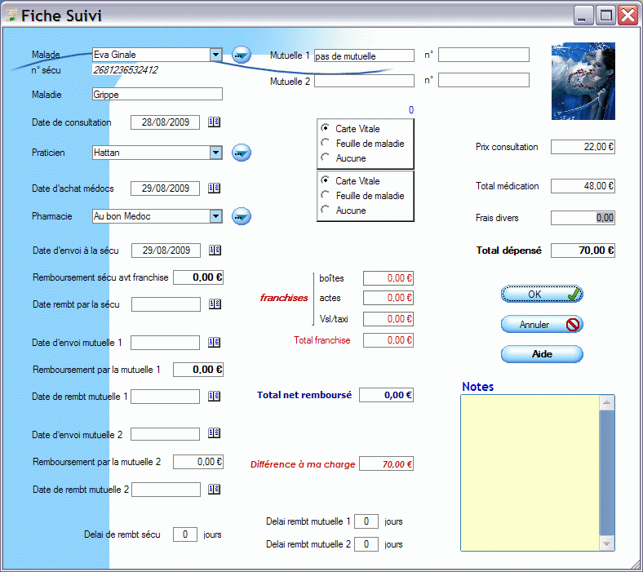This screenshot has width=643, height=572.
Task: Open calendar picker for Date de rembt mutuelle 1
Action: coord(214,396)
